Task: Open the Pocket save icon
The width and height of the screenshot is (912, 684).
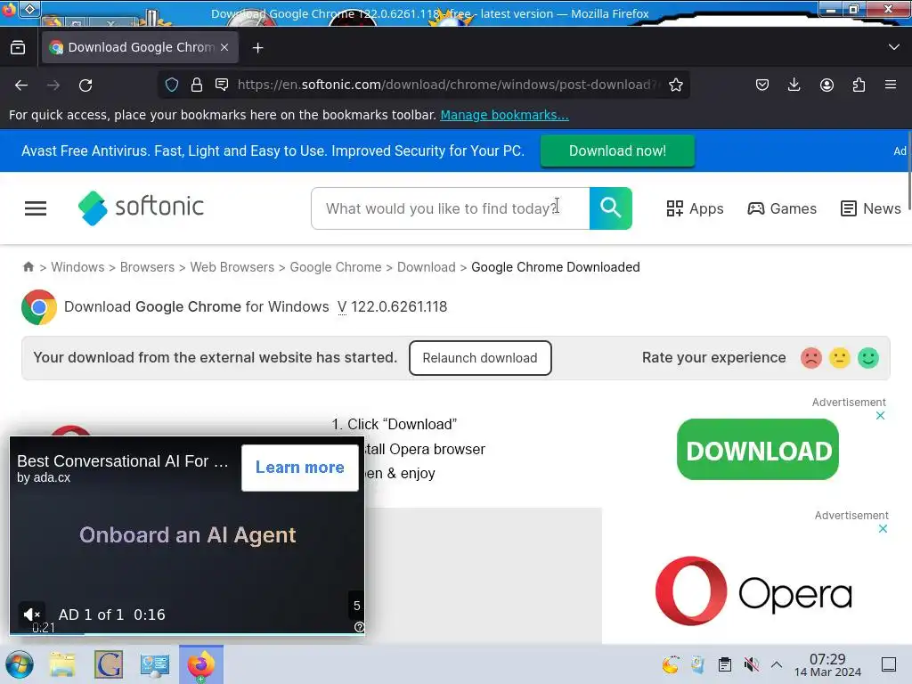Action: [762, 85]
